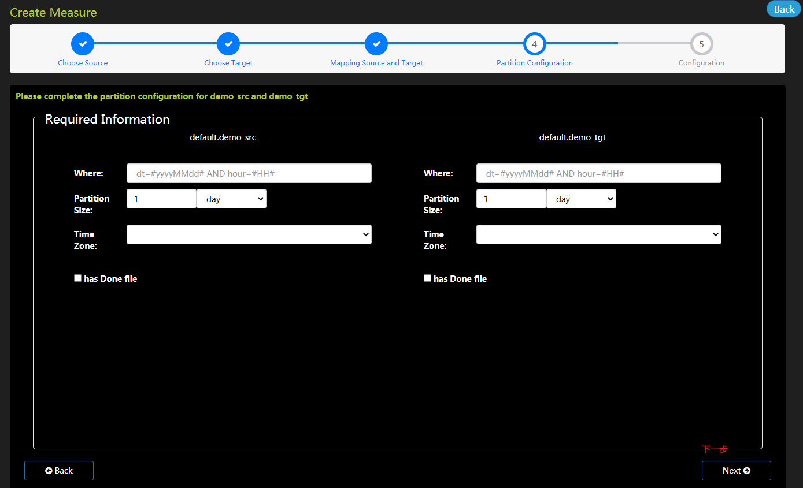Click the Mapping Source and Target checkmark circle
Image resolution: width=803 pixels, height=488 pixels.
click(376, 44)
